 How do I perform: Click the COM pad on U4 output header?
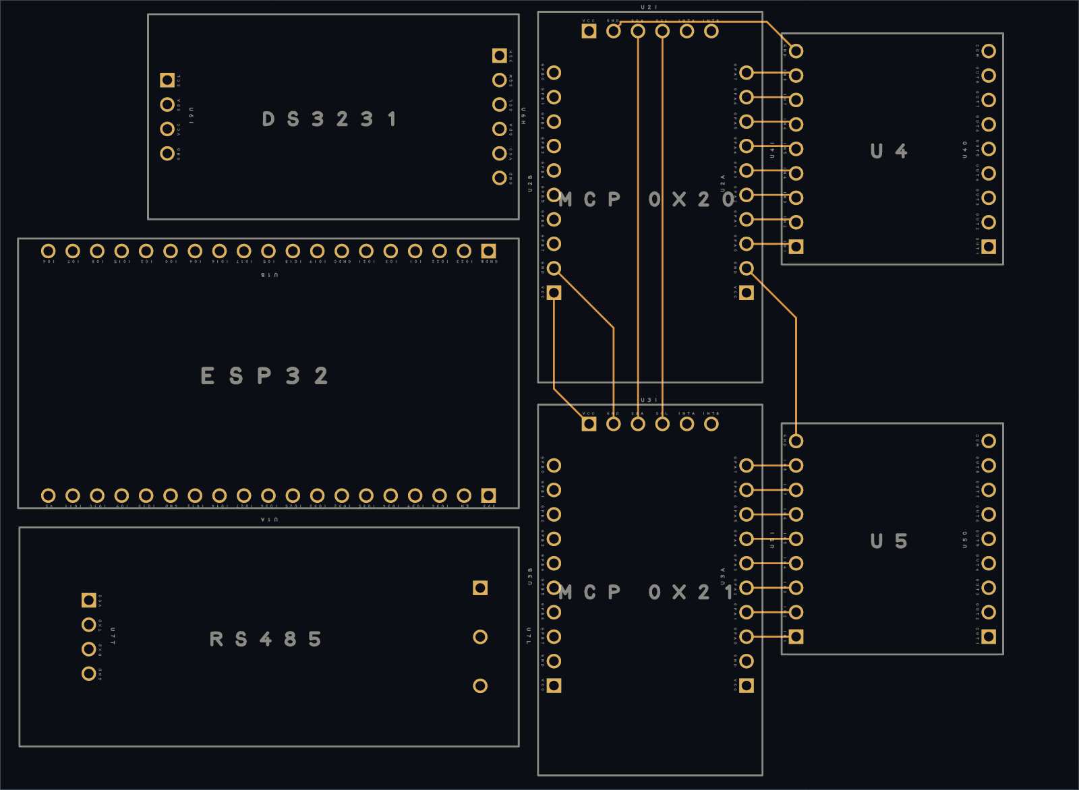tap(989, 51)
